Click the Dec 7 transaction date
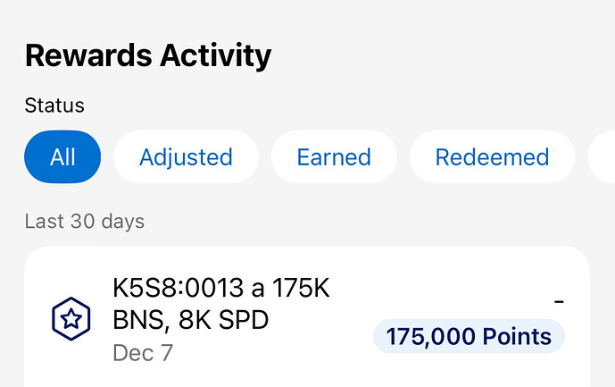The image size is (615, 387). pos(143,352)
